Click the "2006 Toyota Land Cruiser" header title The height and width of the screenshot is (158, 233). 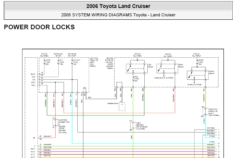click(118, 6)
